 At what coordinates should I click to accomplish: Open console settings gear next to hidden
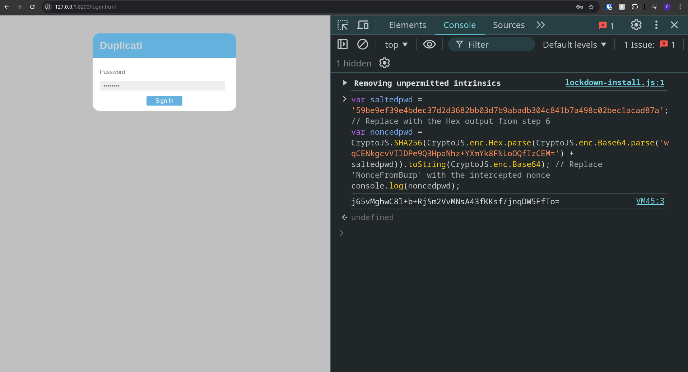(385, 63)
